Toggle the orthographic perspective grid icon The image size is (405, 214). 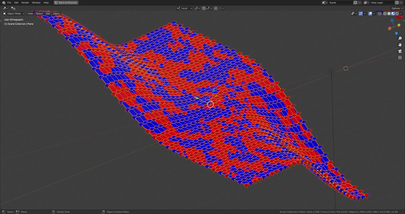coord(400,57)
